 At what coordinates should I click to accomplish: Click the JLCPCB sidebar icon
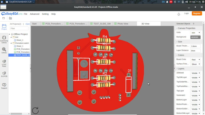[x=4, y=74]
